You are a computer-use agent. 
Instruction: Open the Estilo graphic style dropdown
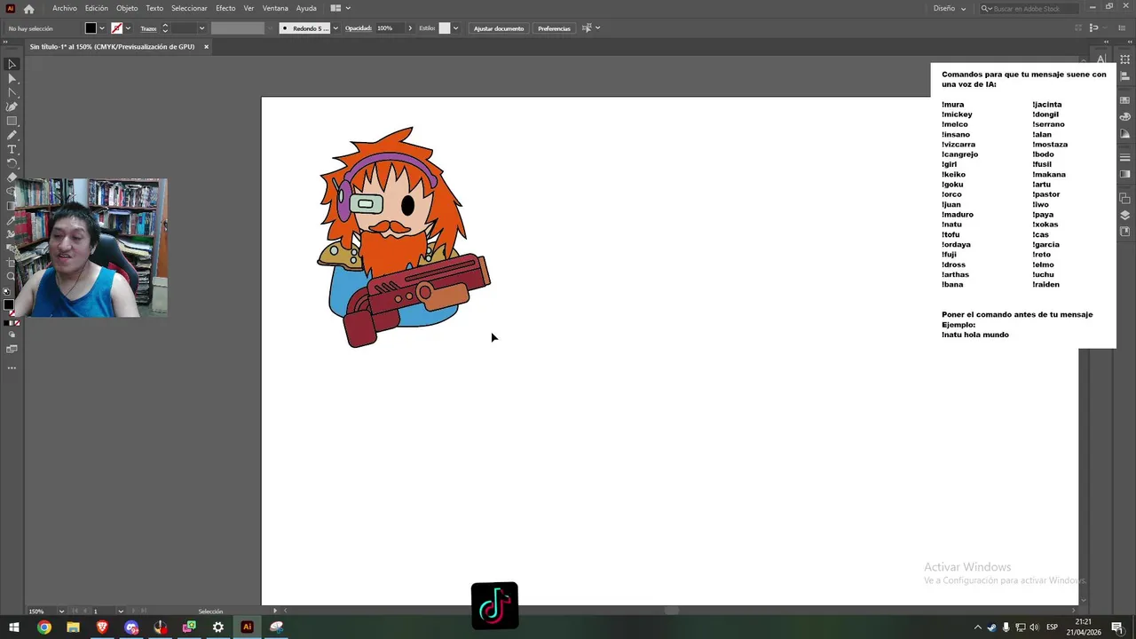455,28
